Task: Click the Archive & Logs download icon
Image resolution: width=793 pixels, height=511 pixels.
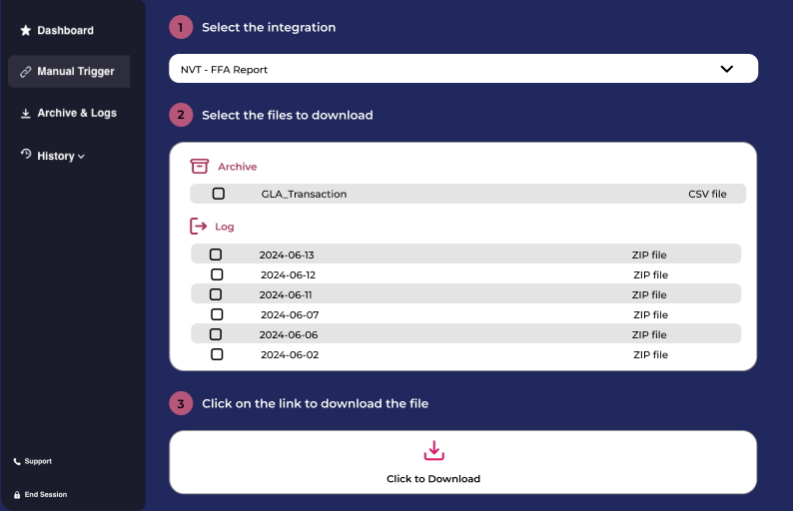Action: pos(25,113)
